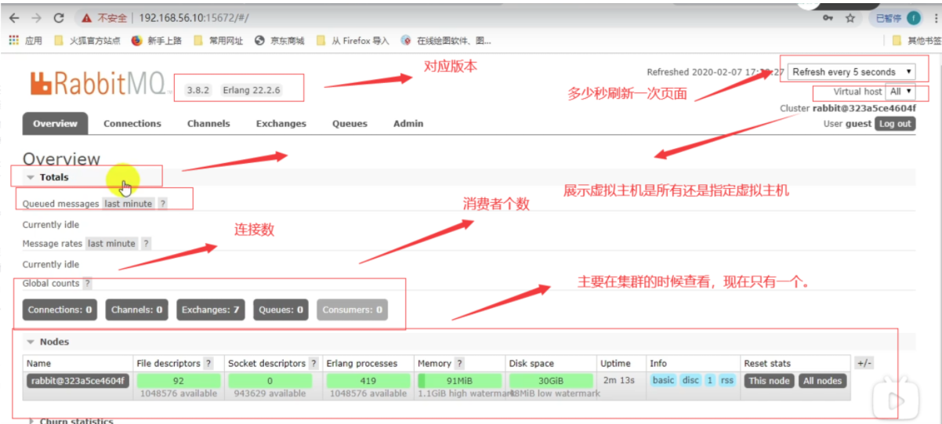Go back with the browser back arrow
Image resolution: width=942 pixels, height=424 pixels.
[x=14, y=17]
